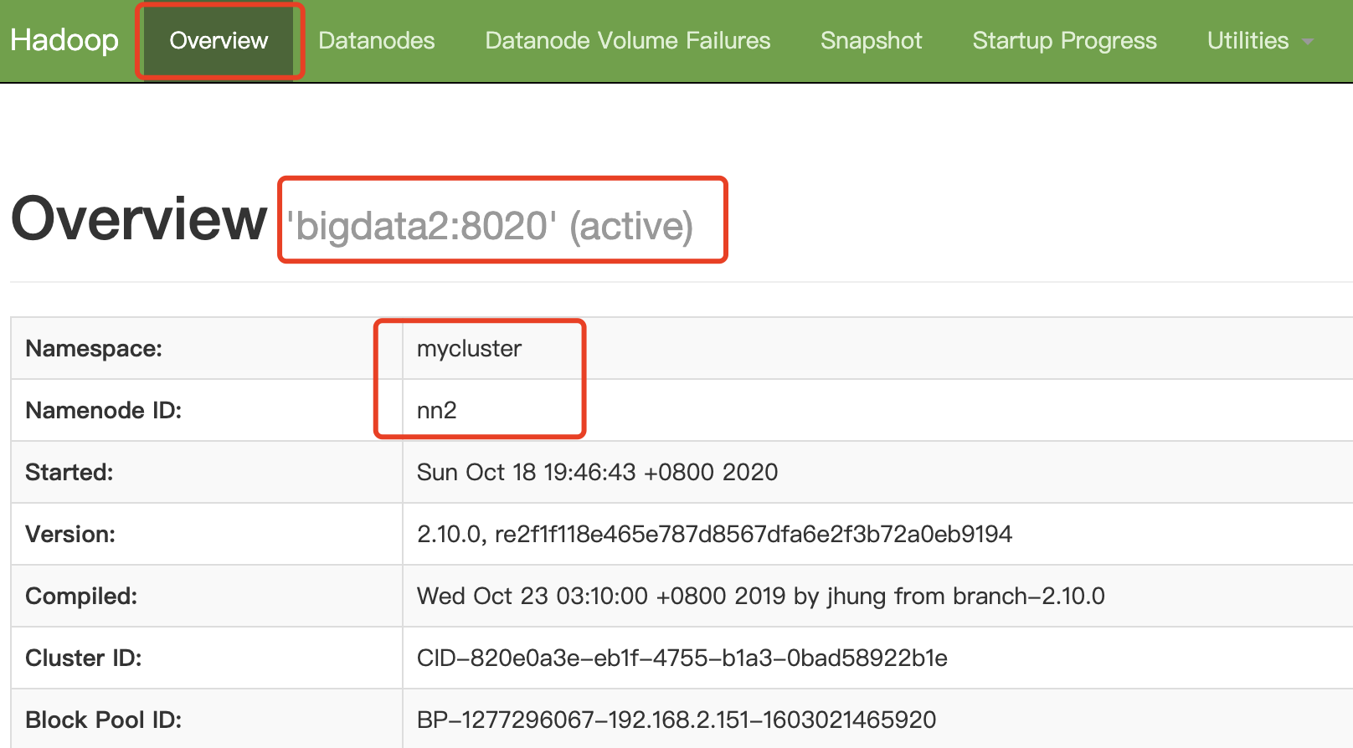Click the Namespace row label
Image resolution: width=1353 pixels, height=748 pixels.
[94, 348]
